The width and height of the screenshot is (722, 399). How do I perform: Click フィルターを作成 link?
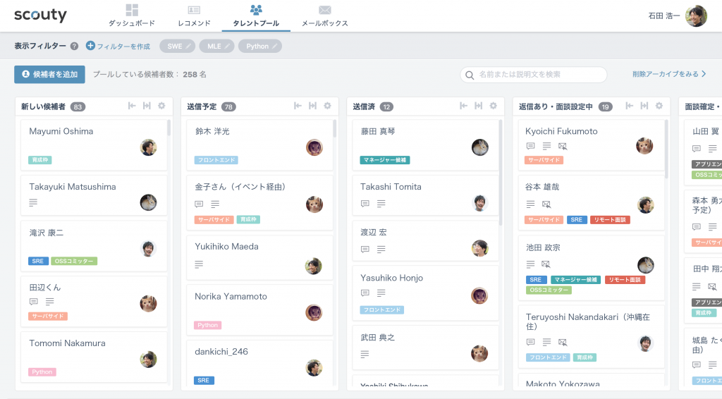[x=118, y=46]
